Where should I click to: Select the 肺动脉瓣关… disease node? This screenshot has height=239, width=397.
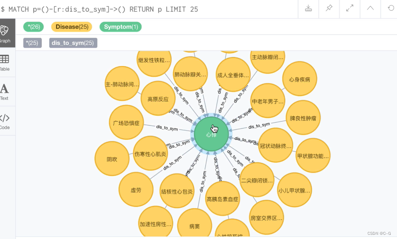190,74
